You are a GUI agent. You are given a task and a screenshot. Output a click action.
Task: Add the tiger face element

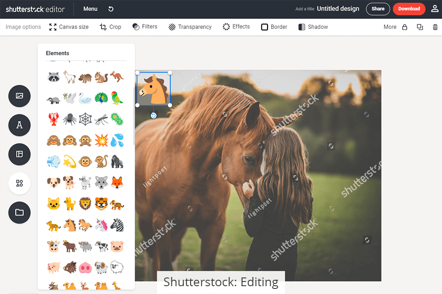[x=101, y=204]
